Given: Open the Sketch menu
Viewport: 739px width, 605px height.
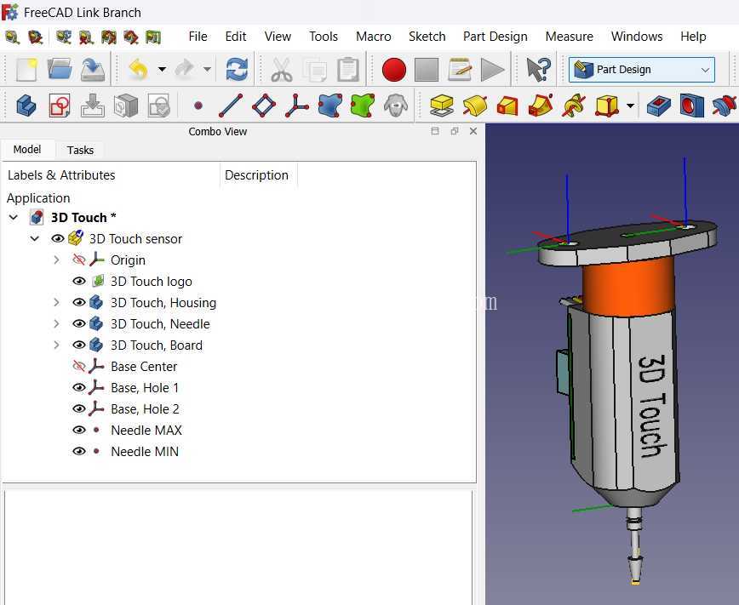Looking at the screenshot, I should pyautogui.click(x=427, y=37).
